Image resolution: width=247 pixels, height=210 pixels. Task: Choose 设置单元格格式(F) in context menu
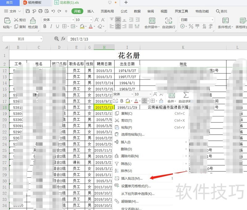(x=143, y=186)
